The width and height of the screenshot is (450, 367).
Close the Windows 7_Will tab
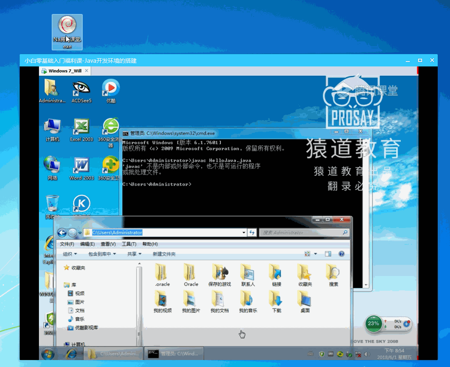[x=86, y=71]
